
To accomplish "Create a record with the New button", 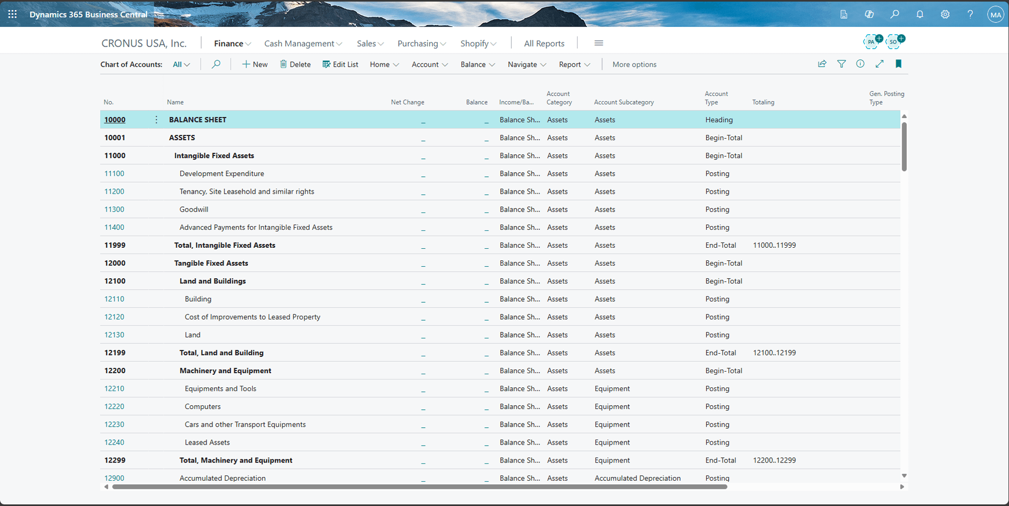I will (x=254, y=64).
